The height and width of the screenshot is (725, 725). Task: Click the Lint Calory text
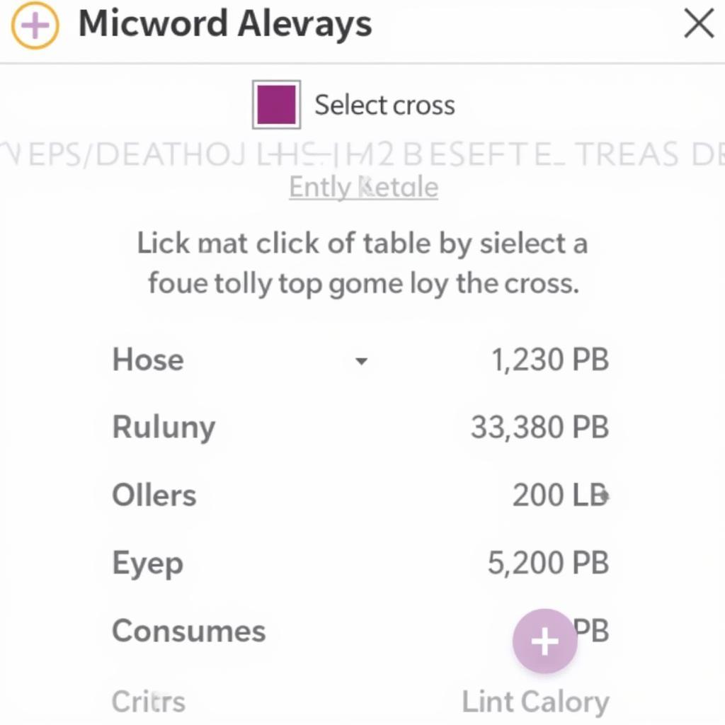click(x=535, y=702)
